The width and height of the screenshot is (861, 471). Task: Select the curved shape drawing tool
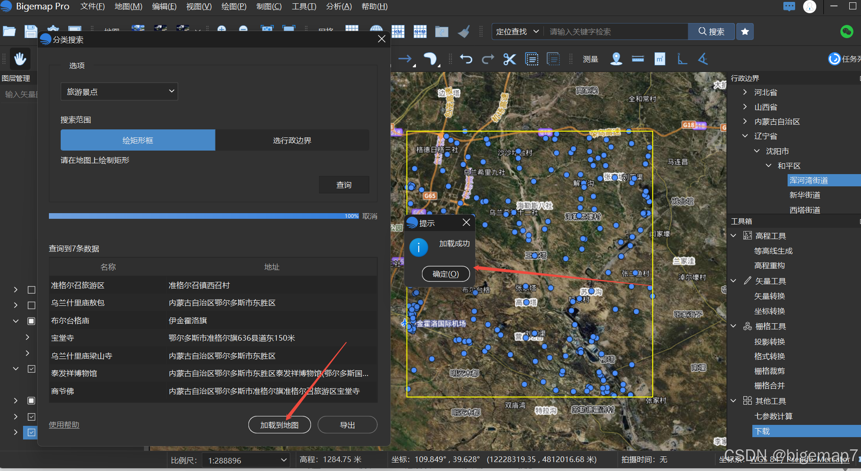coord(430,59)
